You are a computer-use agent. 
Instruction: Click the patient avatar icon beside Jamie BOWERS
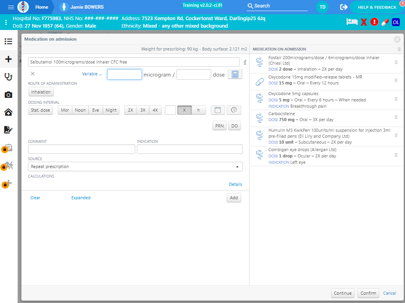(x=64, y=7)
